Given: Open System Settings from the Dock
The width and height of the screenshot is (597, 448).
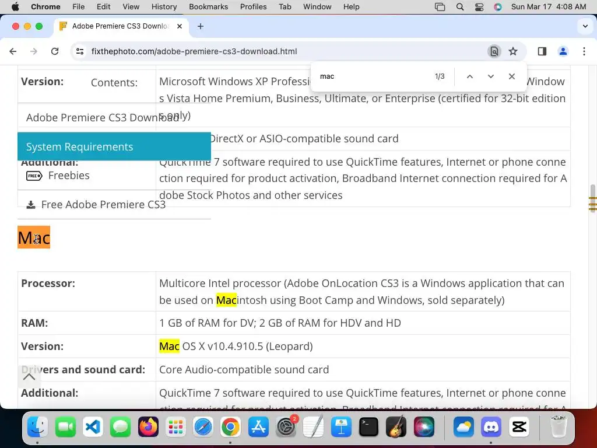Looking at the screenshot, I should pyautogui.click(x=286, y=426).
